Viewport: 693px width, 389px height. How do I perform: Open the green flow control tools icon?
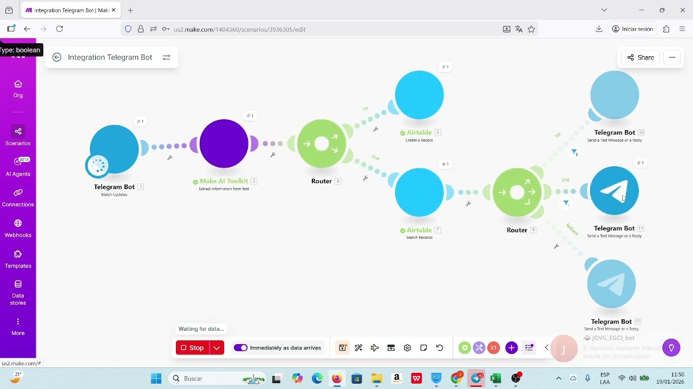point(465,348)
